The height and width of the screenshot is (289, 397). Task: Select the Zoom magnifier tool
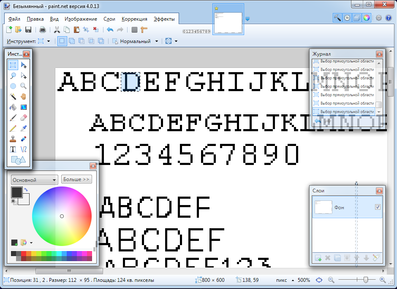click(x=24, y=86)
